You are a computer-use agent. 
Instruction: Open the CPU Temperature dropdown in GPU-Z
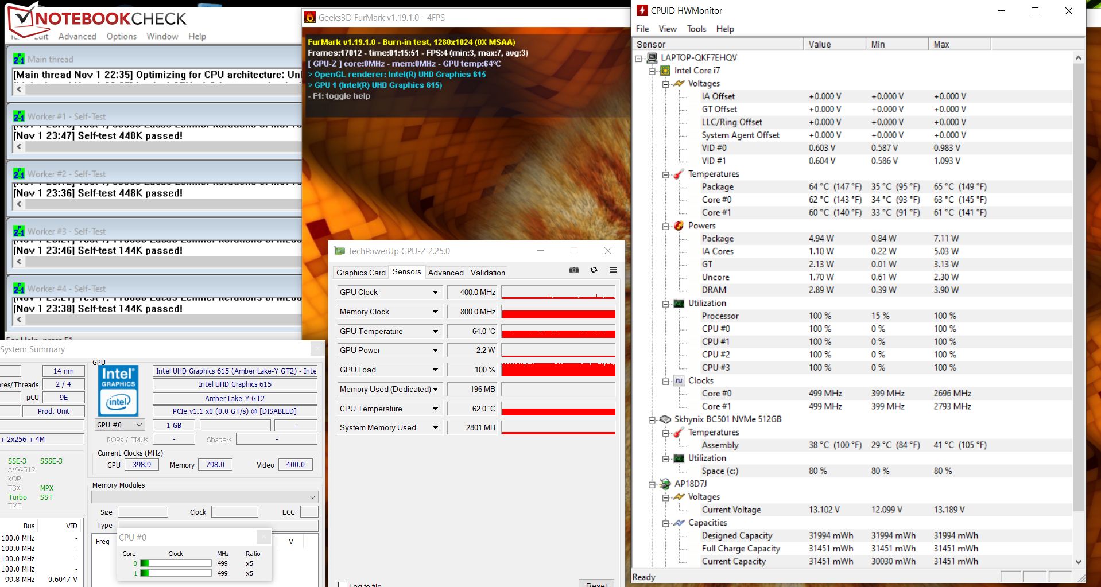tap(435, 409)
